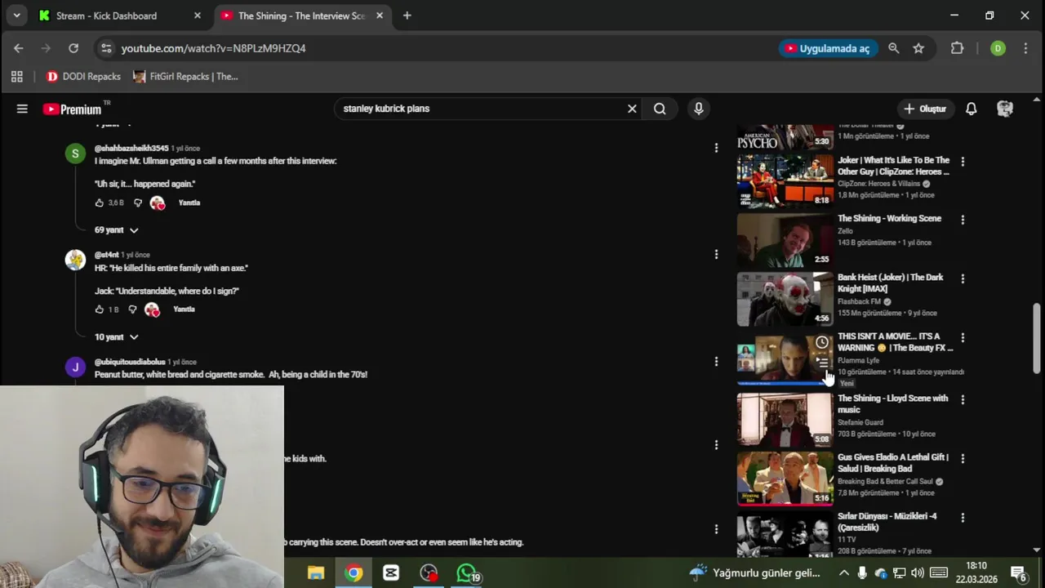Click Uygulamada aç button

[x=828, y=48]
